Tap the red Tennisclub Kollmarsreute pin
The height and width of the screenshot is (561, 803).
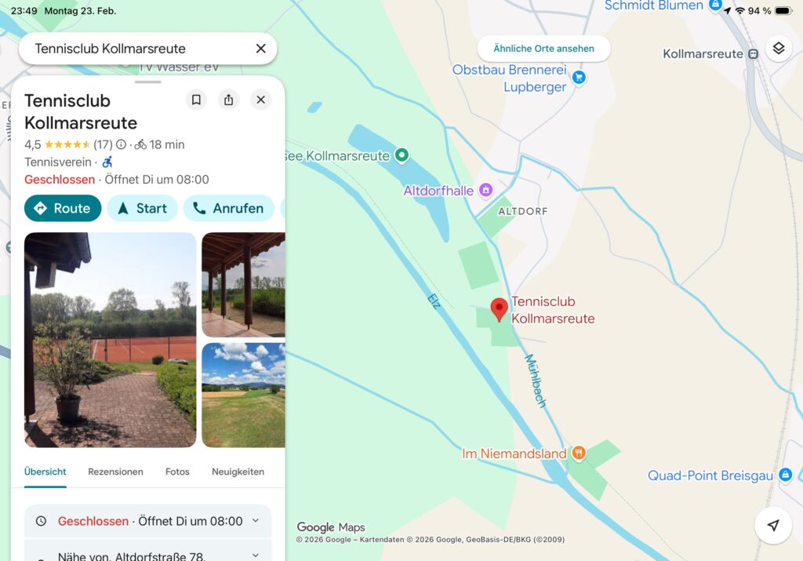[500, 309]
